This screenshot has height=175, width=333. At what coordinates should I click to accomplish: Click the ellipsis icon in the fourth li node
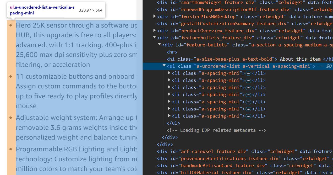coord(249,95)
